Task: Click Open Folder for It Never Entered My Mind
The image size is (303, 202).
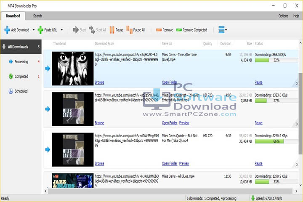Action: click(x=170, y=123)
